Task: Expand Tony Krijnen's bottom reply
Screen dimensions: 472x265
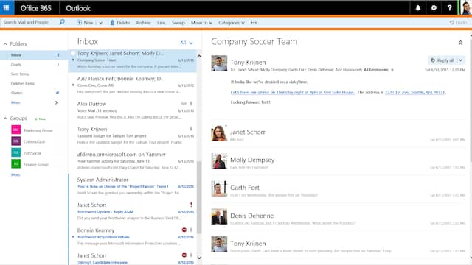Action: [338, 245]
